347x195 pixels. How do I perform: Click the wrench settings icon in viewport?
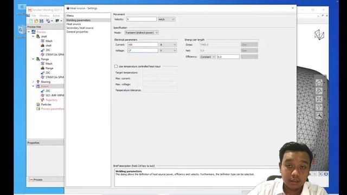(x=319, y=115)
